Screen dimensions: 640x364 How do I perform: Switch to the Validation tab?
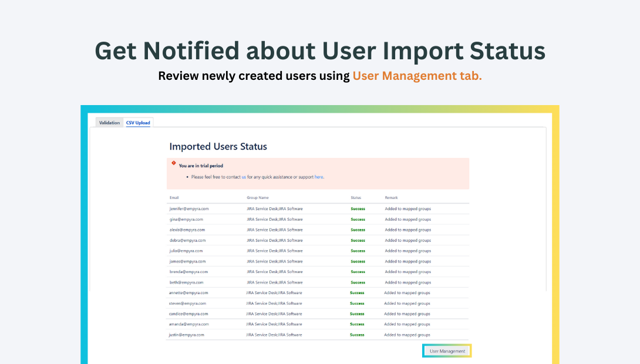tap(109, 123)
